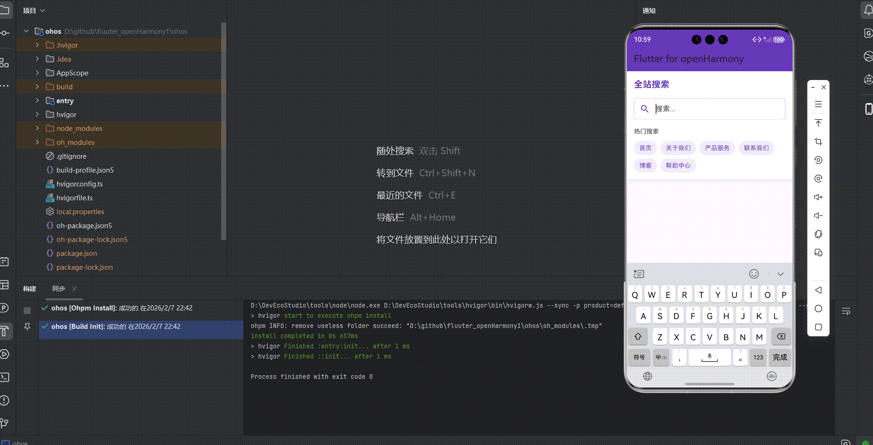This screenshot has width=873, height=445.
Task: Tap the 产品服务 hot search chip
Action: 717,148
